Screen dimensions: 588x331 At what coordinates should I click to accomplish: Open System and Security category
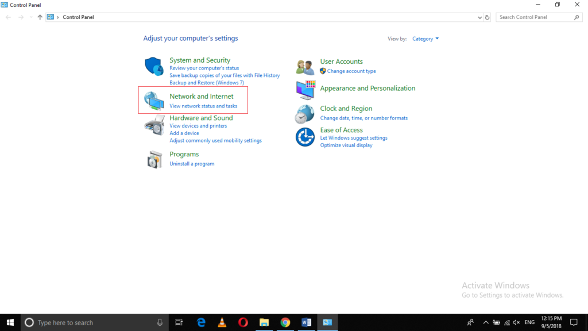[x=200, y=60]
